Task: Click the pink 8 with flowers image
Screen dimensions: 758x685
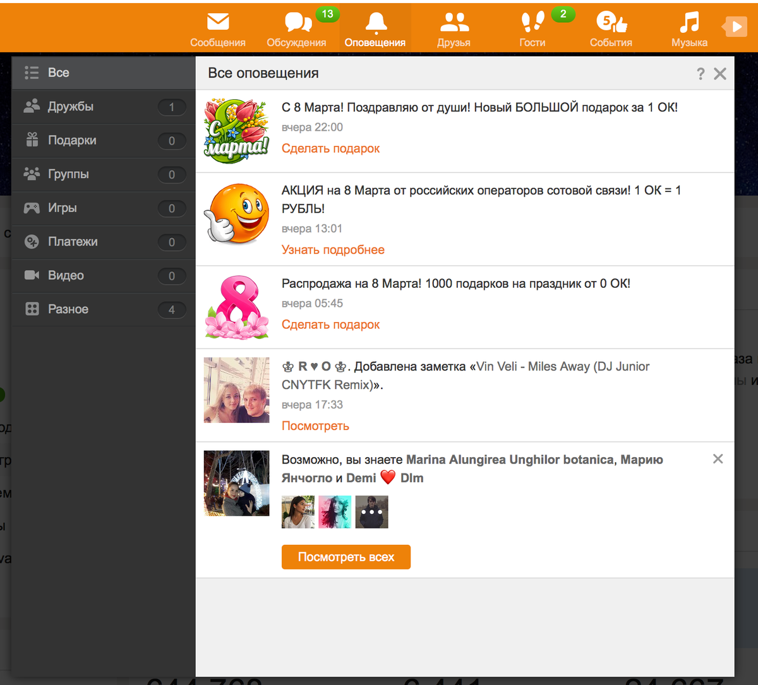Action: (237, 307)
